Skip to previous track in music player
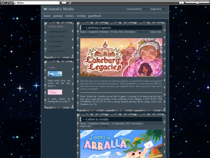Viewport: 210px width, 158px height. (3, 3)
